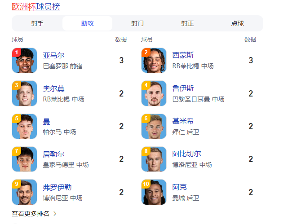Open 曼 player name link
288x224 pixels.
pyautogui.click(x=47, y=121)
